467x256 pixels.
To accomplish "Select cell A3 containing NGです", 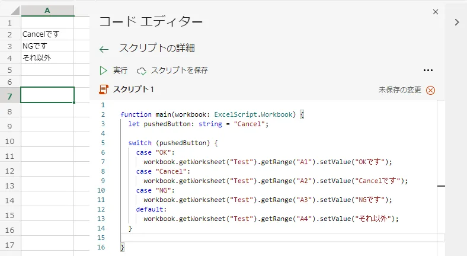I will (x=47, y=46).
